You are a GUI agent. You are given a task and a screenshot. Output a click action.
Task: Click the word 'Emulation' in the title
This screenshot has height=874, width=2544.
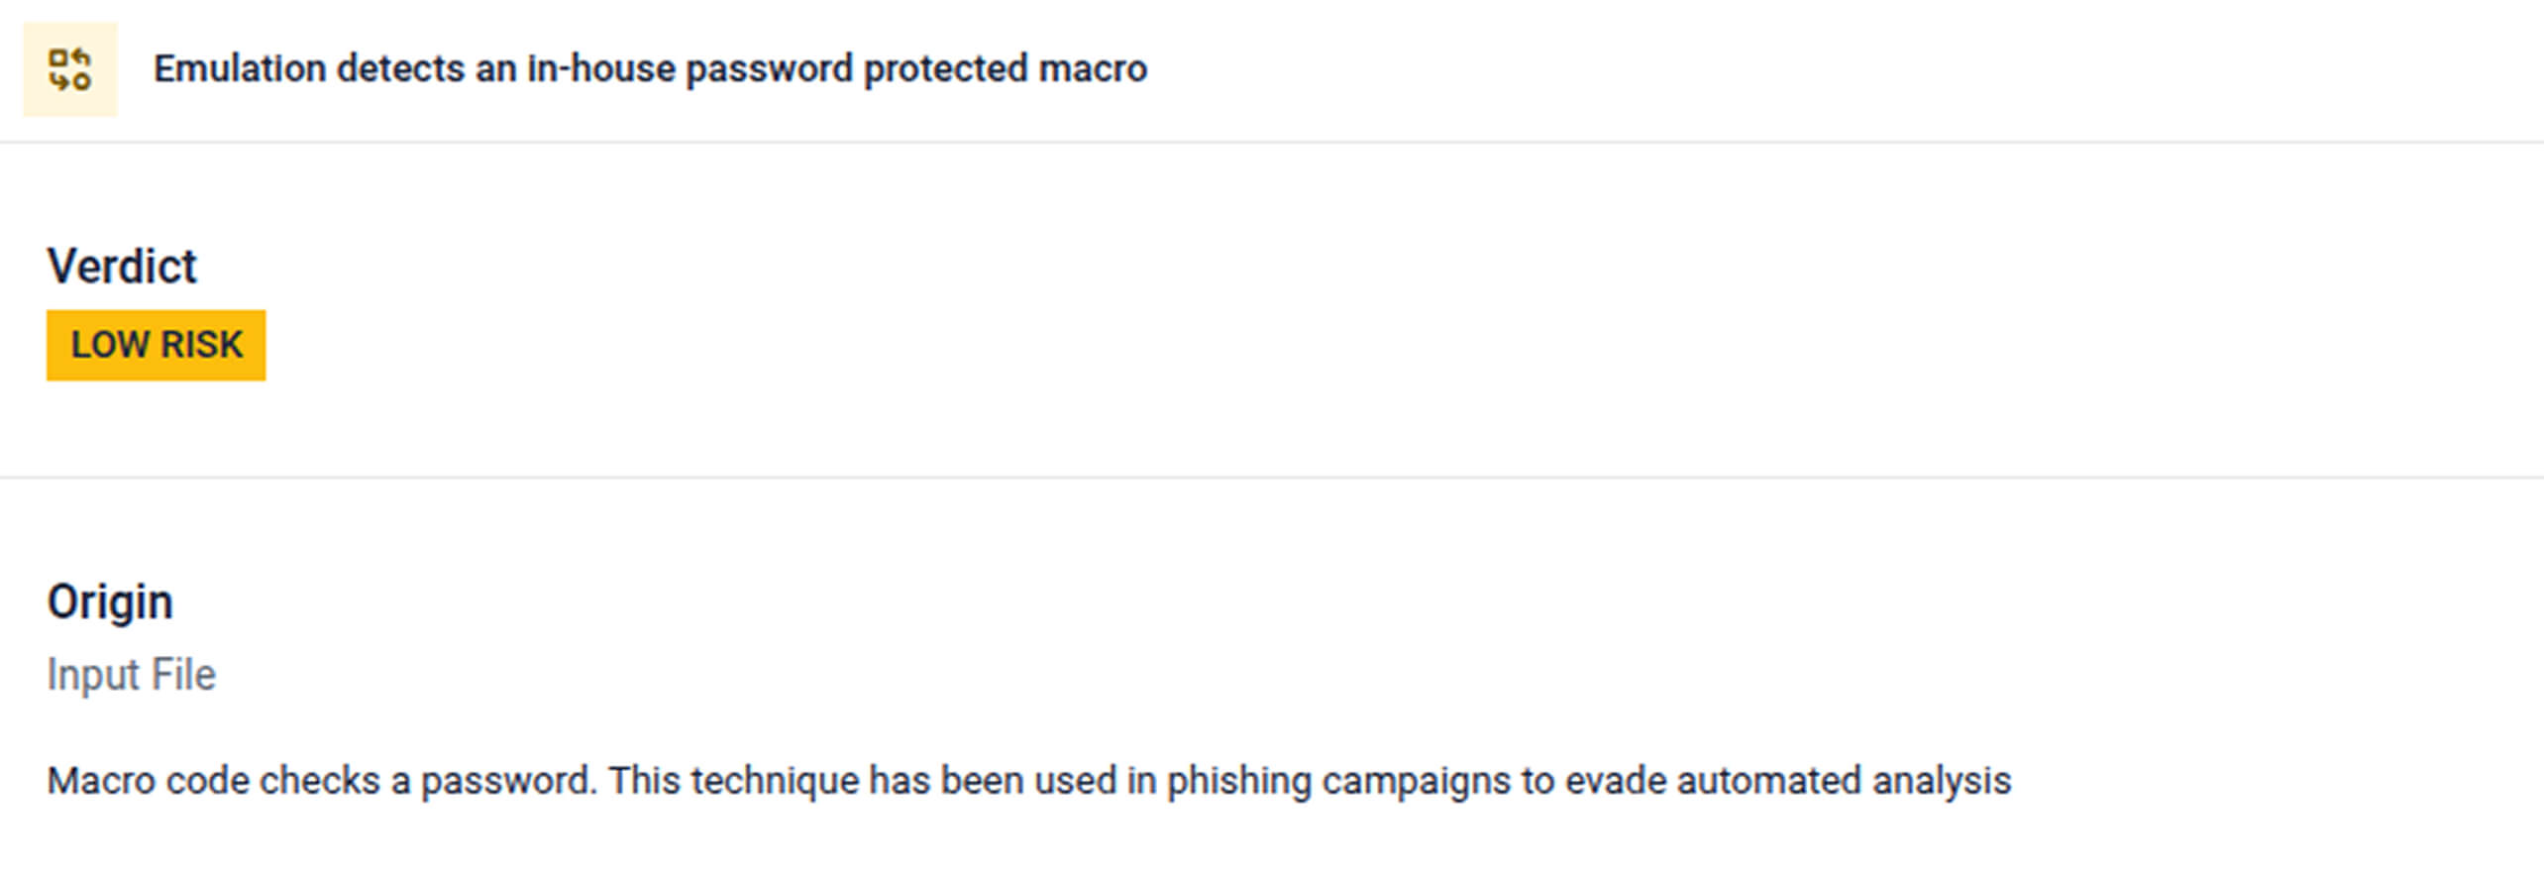pos(240,69)
